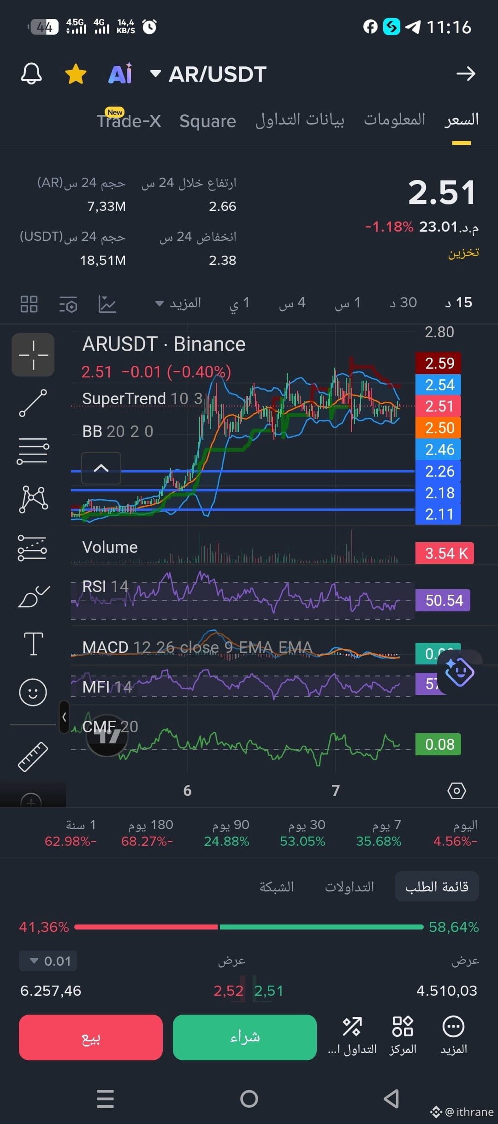Screen dimensions: 498x1124
Task: Open chart display settings icon
Action: click(x=68, y=305)
